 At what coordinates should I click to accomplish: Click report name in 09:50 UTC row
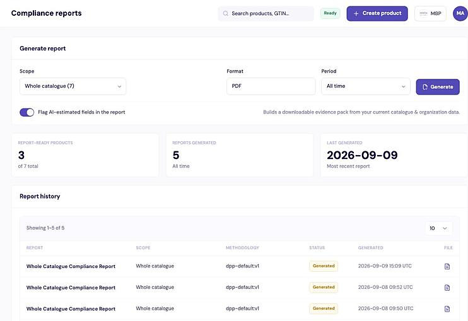71,309
